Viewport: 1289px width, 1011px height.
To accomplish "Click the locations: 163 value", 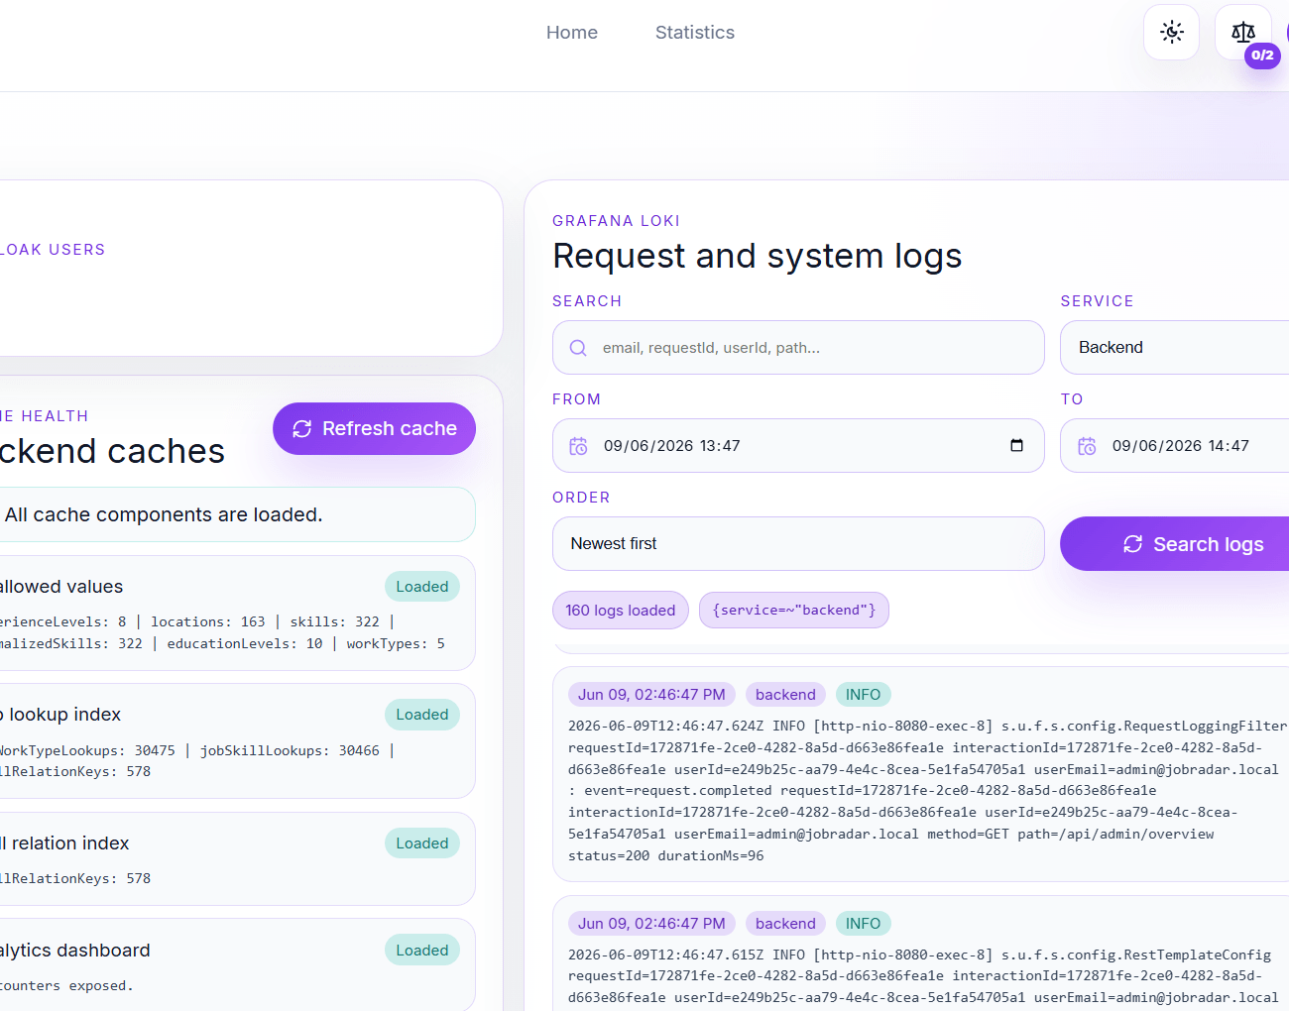I will point(208,621).
